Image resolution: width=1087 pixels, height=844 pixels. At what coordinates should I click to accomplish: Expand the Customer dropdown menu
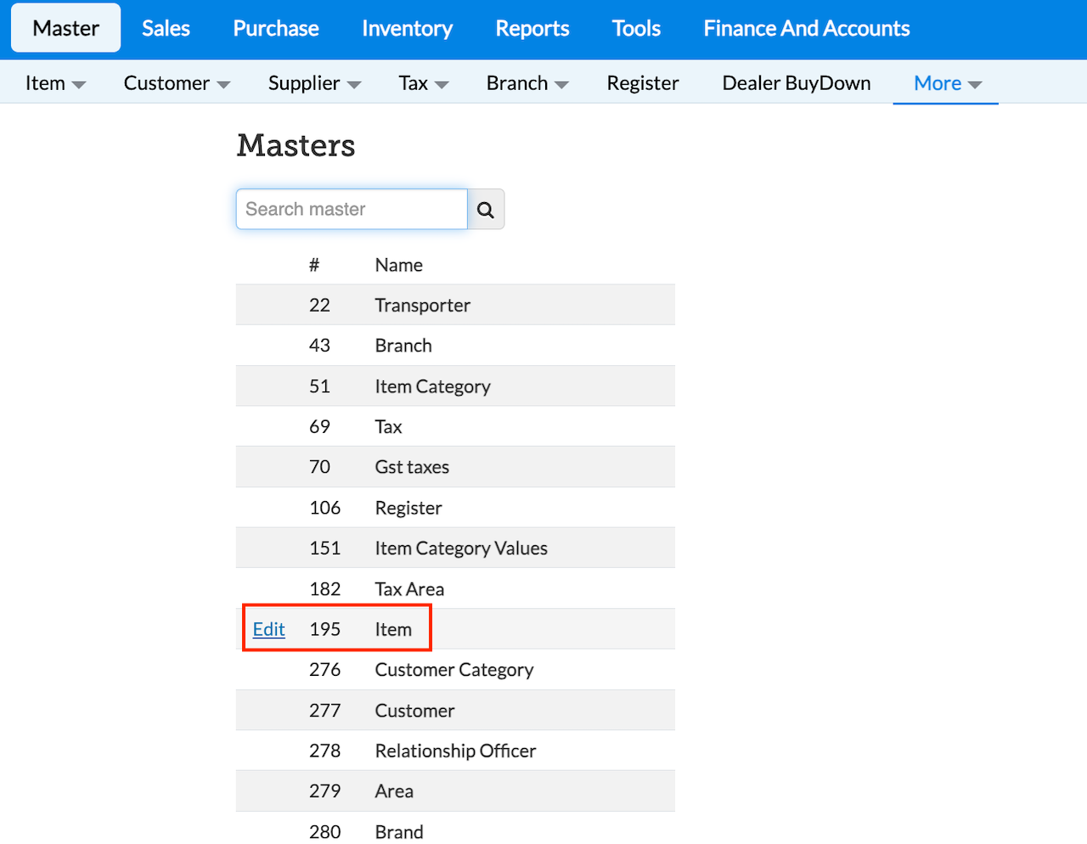tap(177, 83)
